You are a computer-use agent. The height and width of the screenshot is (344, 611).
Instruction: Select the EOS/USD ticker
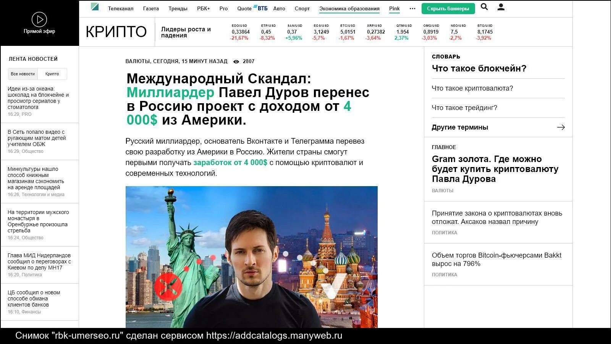(321, 32)
